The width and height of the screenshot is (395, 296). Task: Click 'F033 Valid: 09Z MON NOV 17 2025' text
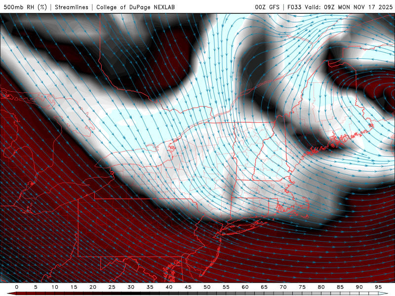(x=340, y=7)
